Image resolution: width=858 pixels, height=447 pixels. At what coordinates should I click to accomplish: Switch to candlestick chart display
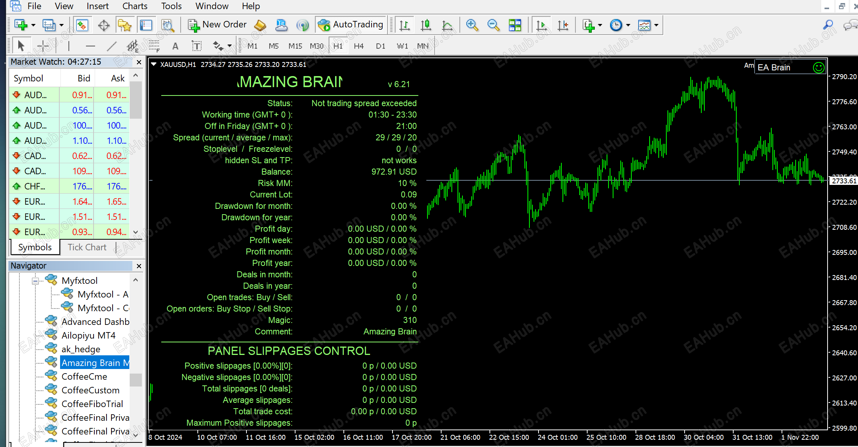pyautogui.click(x=426, y=25)
